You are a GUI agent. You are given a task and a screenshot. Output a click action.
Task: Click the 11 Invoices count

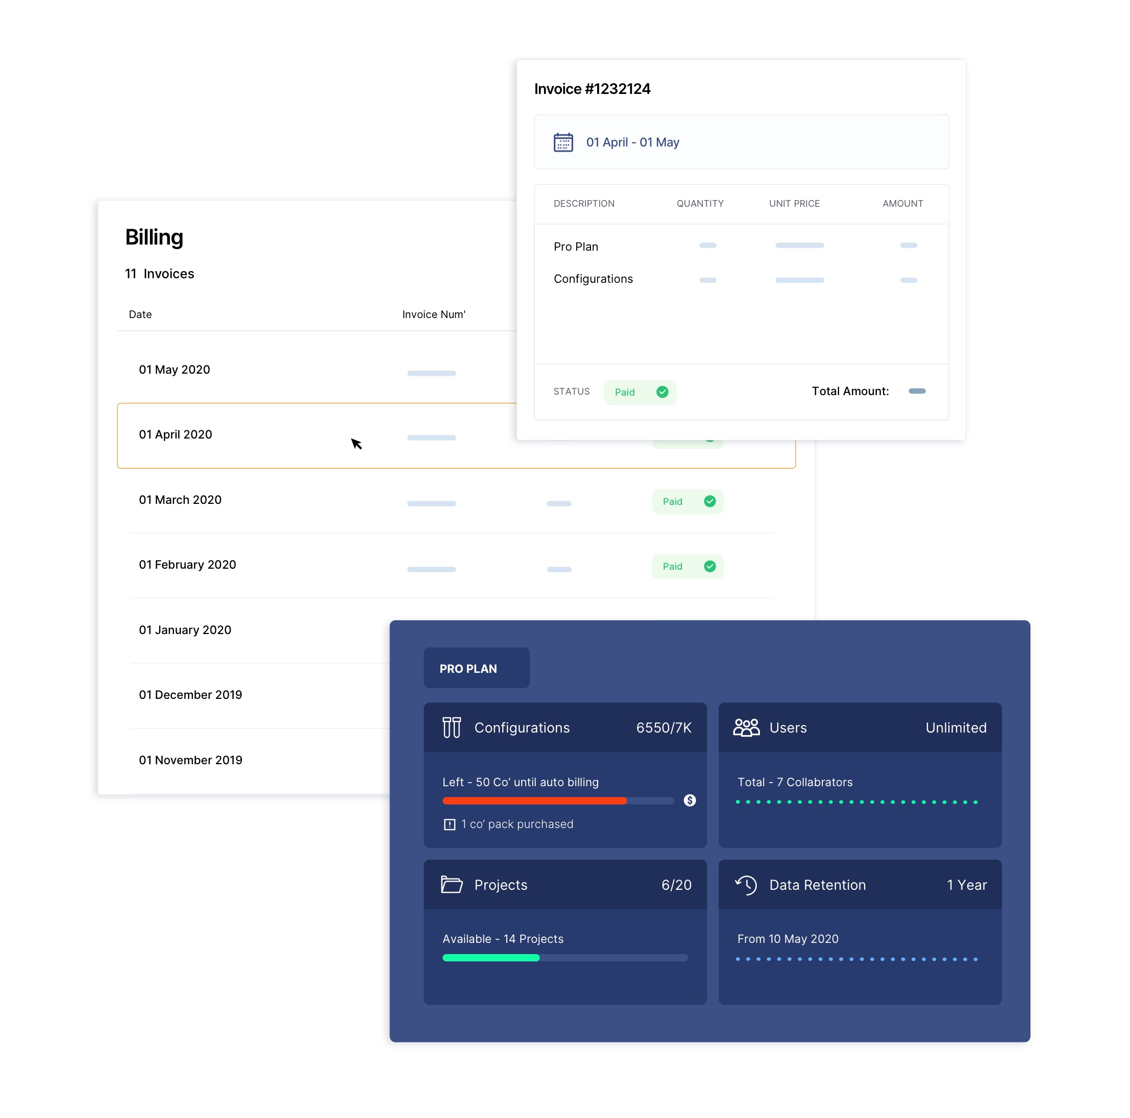[x=160, y=274]
